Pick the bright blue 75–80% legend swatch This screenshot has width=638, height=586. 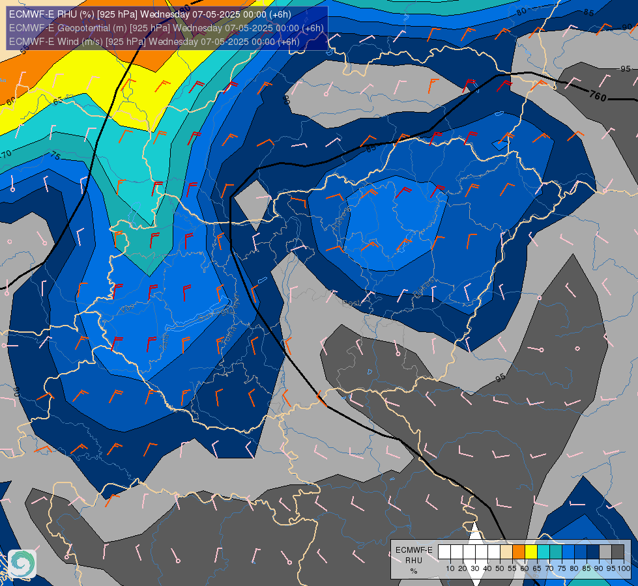tap(568, 551)
